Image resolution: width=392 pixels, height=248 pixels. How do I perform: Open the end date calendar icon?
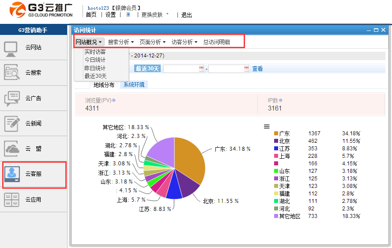(x=246, y=69)
